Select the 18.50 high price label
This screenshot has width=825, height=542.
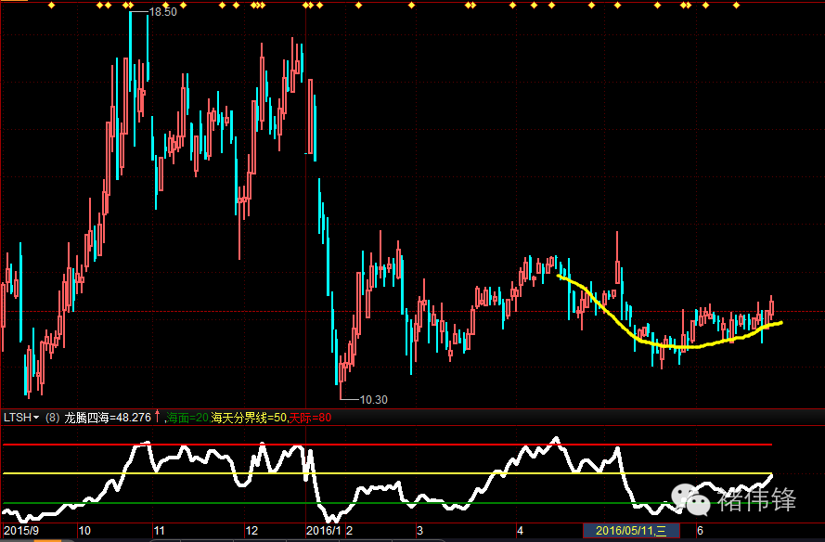coord(163,13)
